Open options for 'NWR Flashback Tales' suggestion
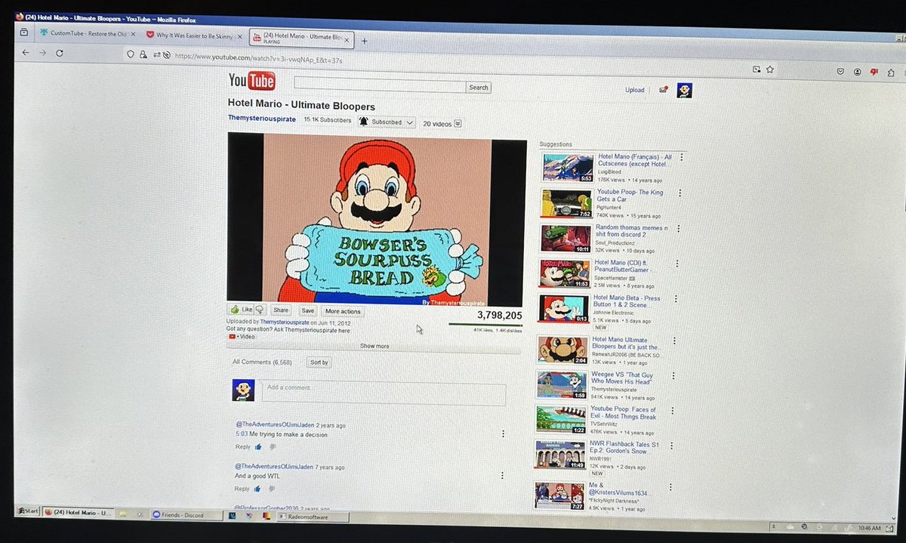Screen dimensions: 906x543 pos(670,445)
